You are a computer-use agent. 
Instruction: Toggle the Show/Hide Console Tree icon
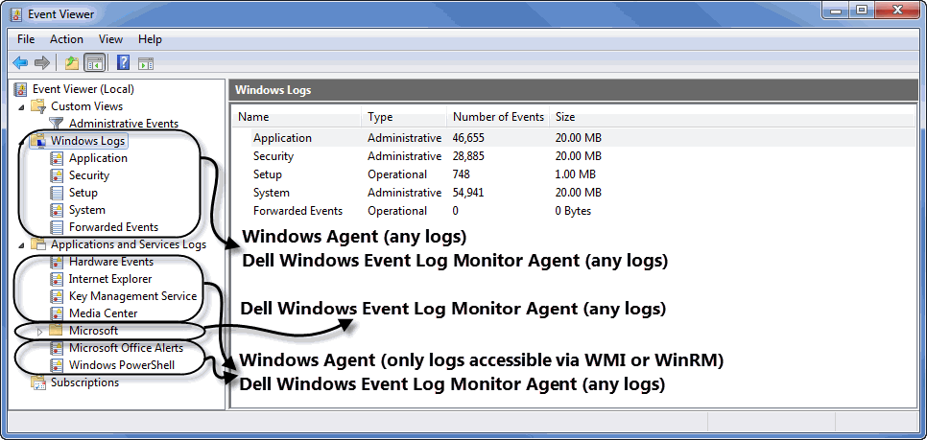pos(94,63)
